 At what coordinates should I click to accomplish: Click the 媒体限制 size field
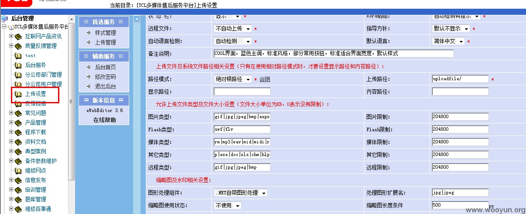[461, 142]
